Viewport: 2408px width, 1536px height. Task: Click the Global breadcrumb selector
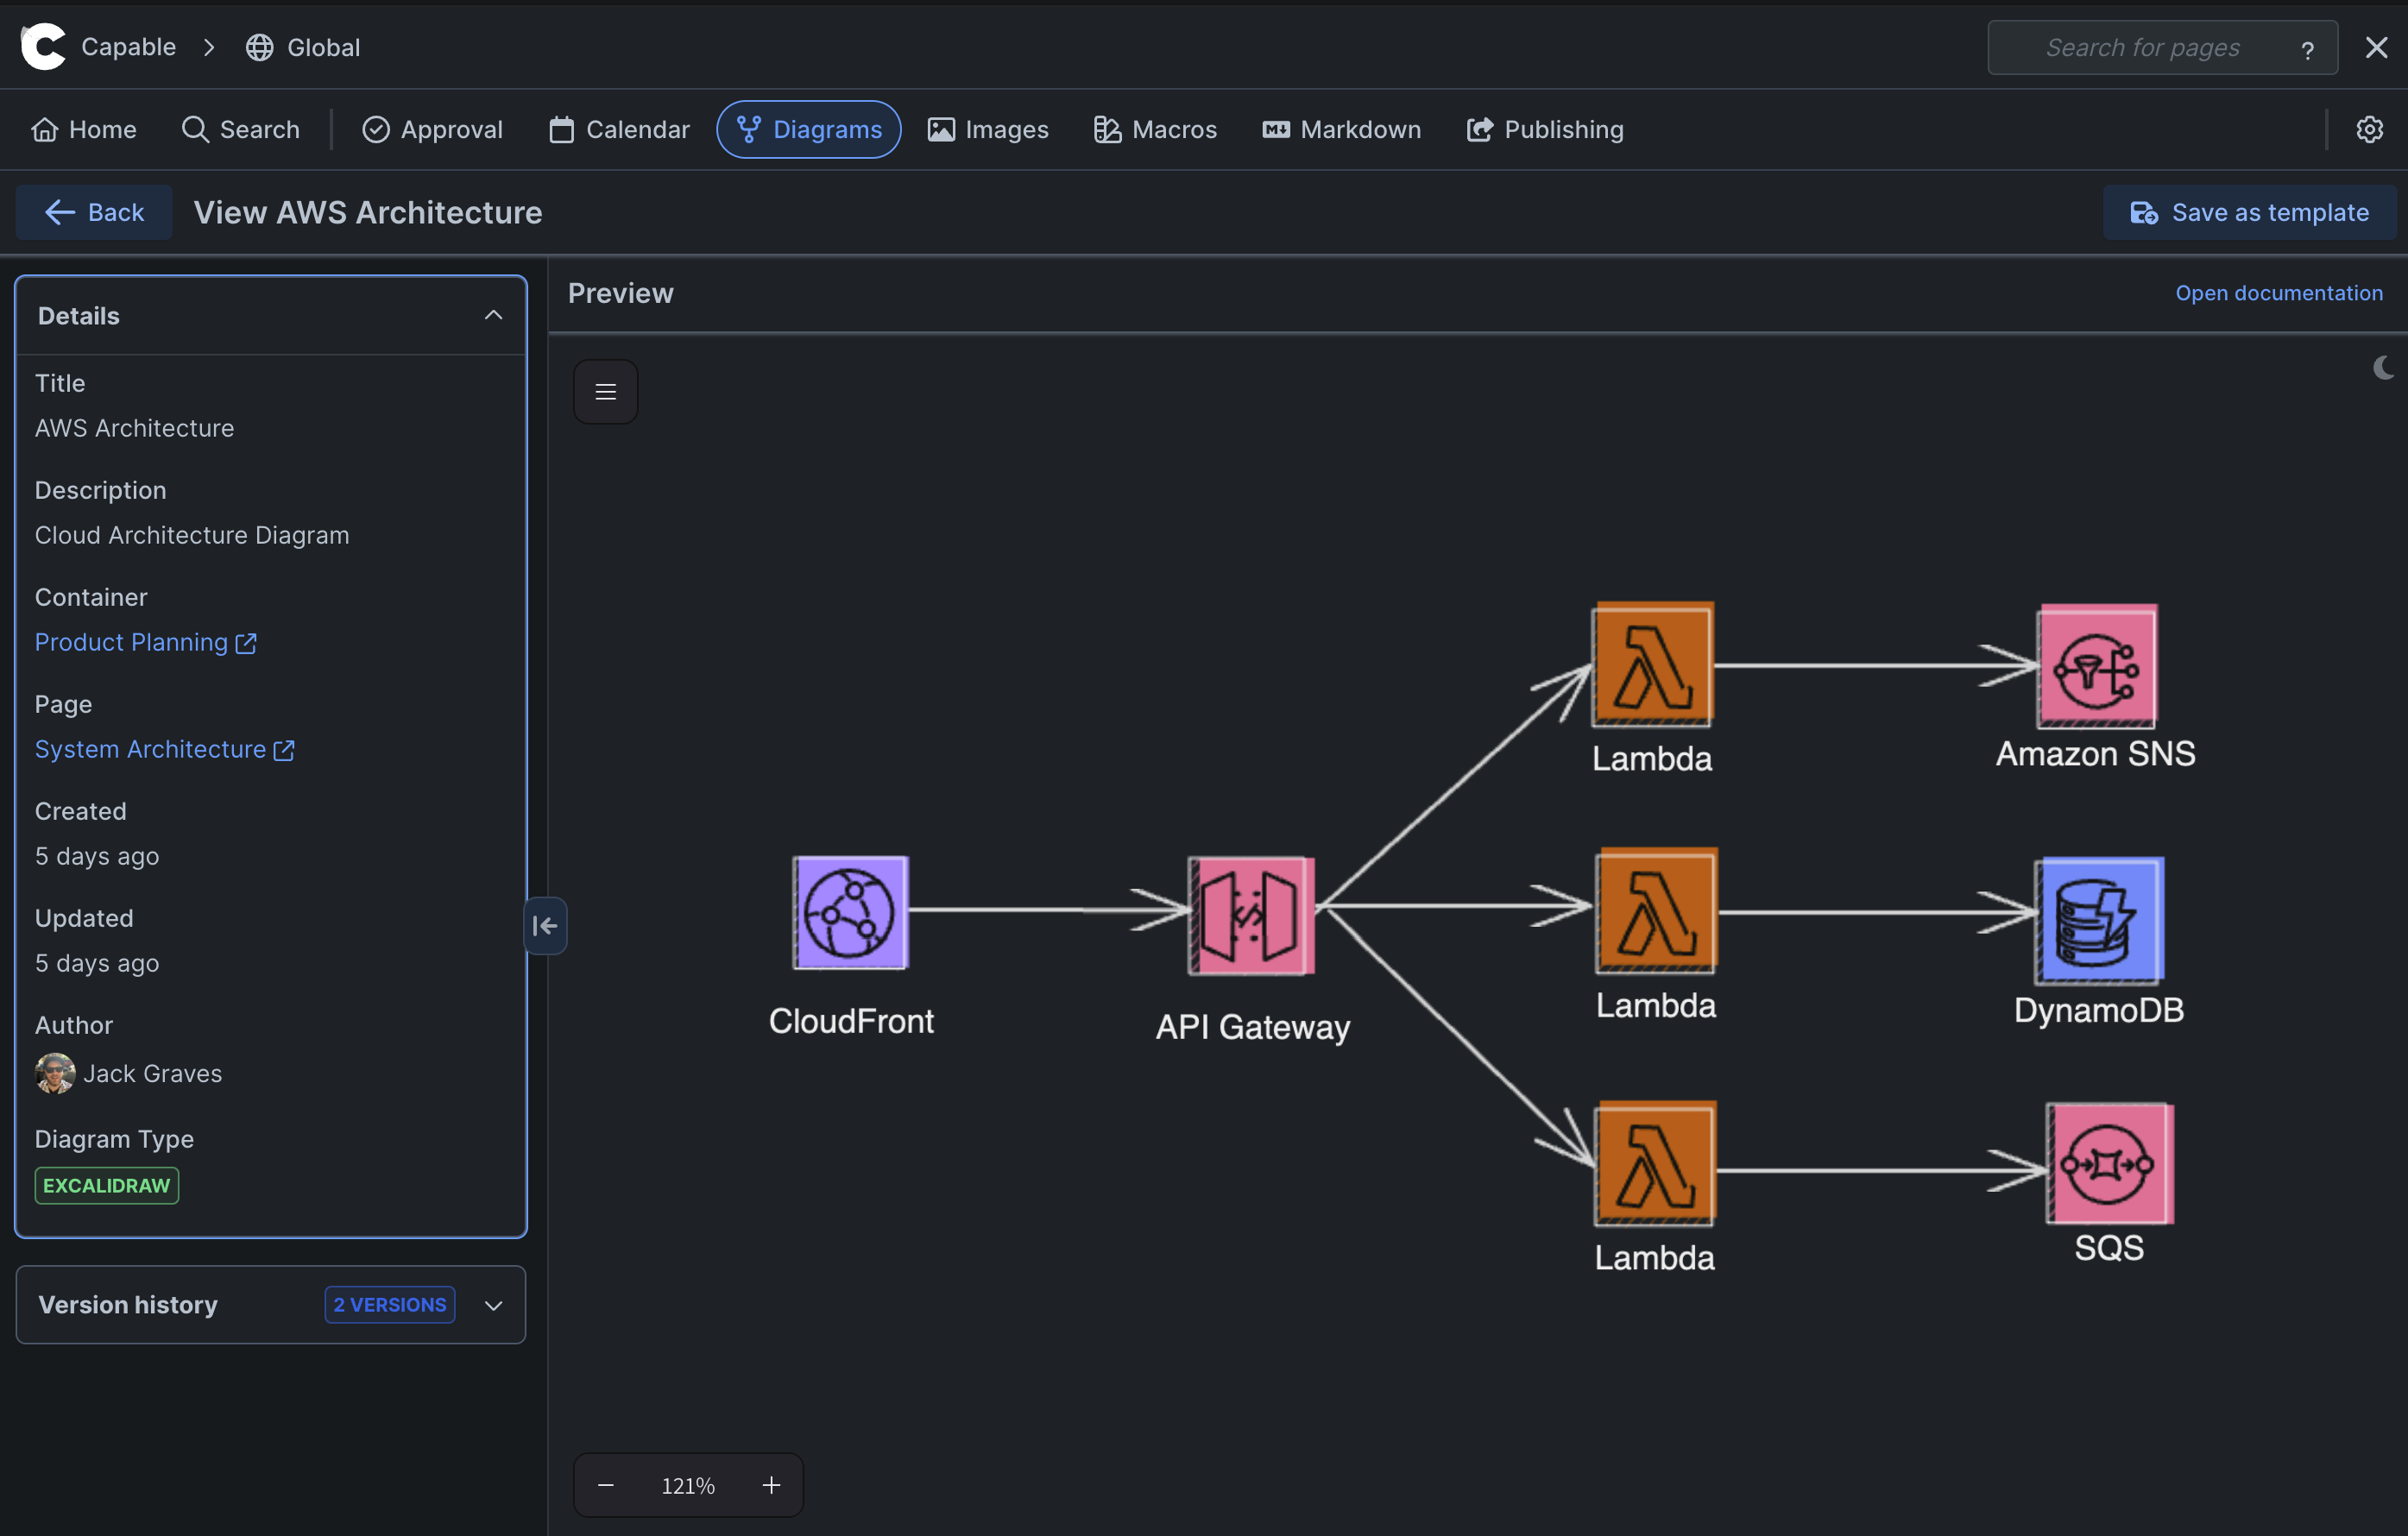click(x=304, y=47)
